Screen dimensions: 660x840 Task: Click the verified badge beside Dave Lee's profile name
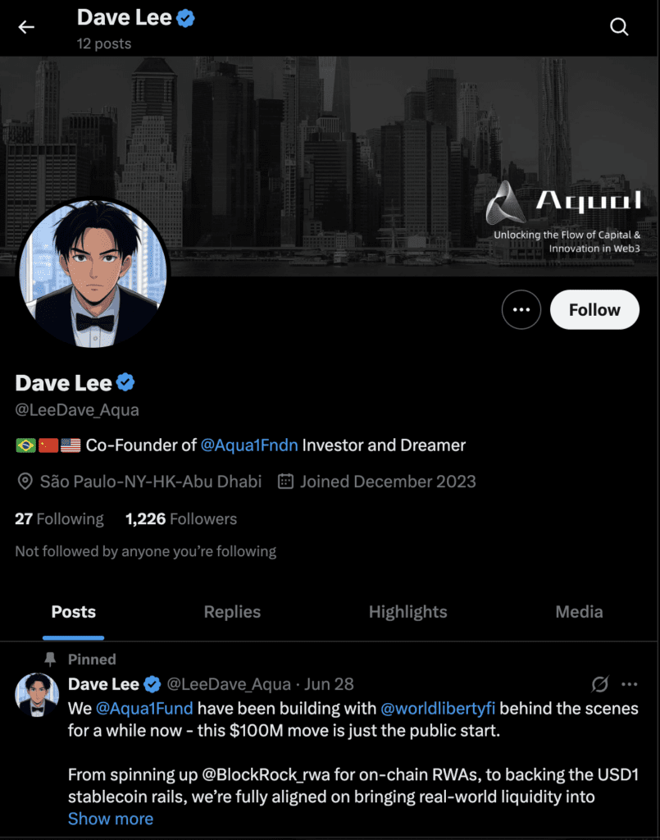click(125, 382)
